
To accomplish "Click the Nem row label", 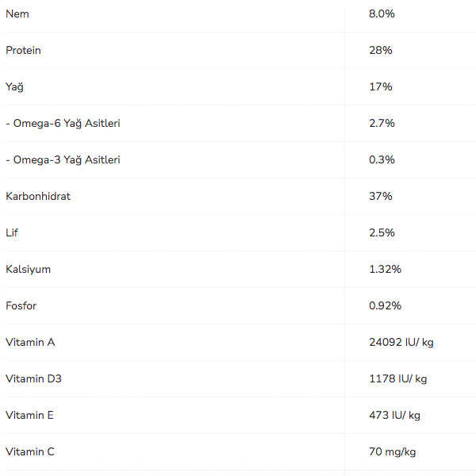I will 17,14.
